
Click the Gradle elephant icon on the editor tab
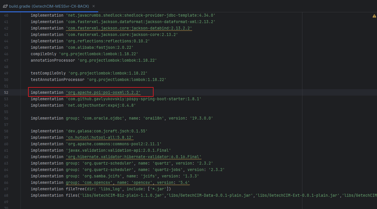(6, 6)
